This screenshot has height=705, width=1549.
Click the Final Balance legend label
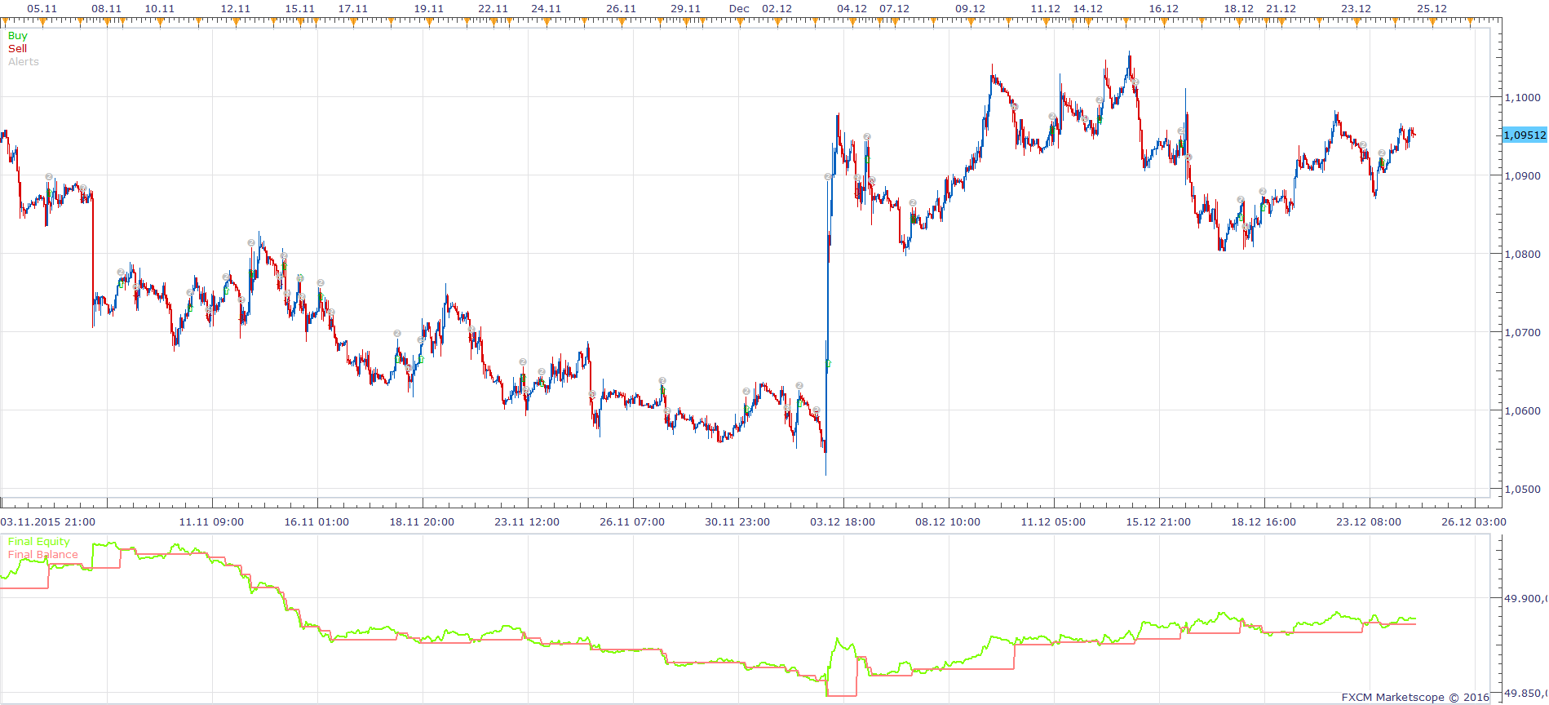coord(43,555)
